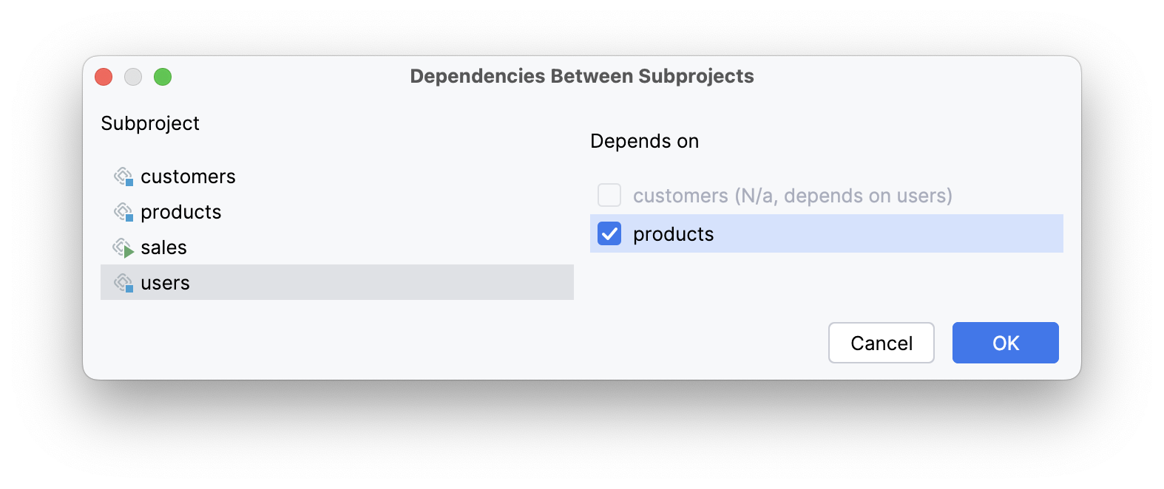1164x489 pixels.
Task: Click the disabled customers dependency checkbox
Action: point(609,195)
